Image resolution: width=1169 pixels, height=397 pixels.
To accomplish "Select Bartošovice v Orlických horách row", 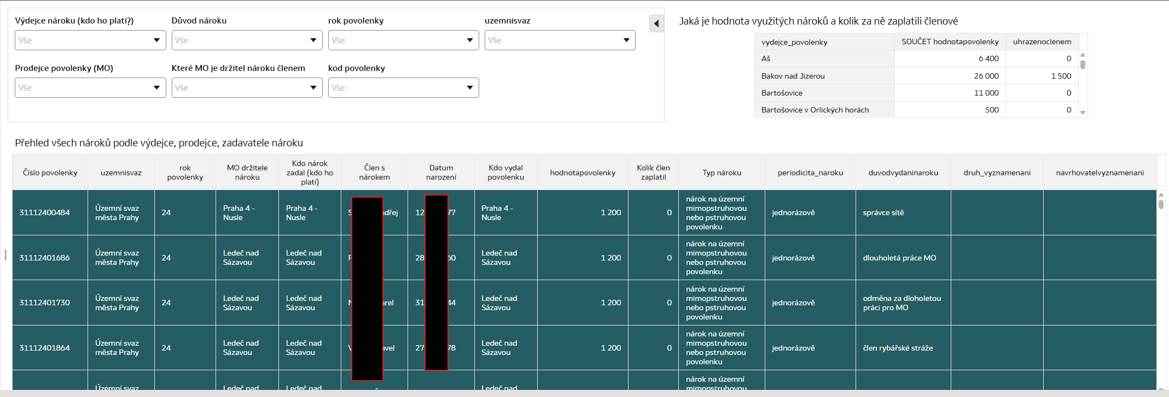I will click(916, 110).
